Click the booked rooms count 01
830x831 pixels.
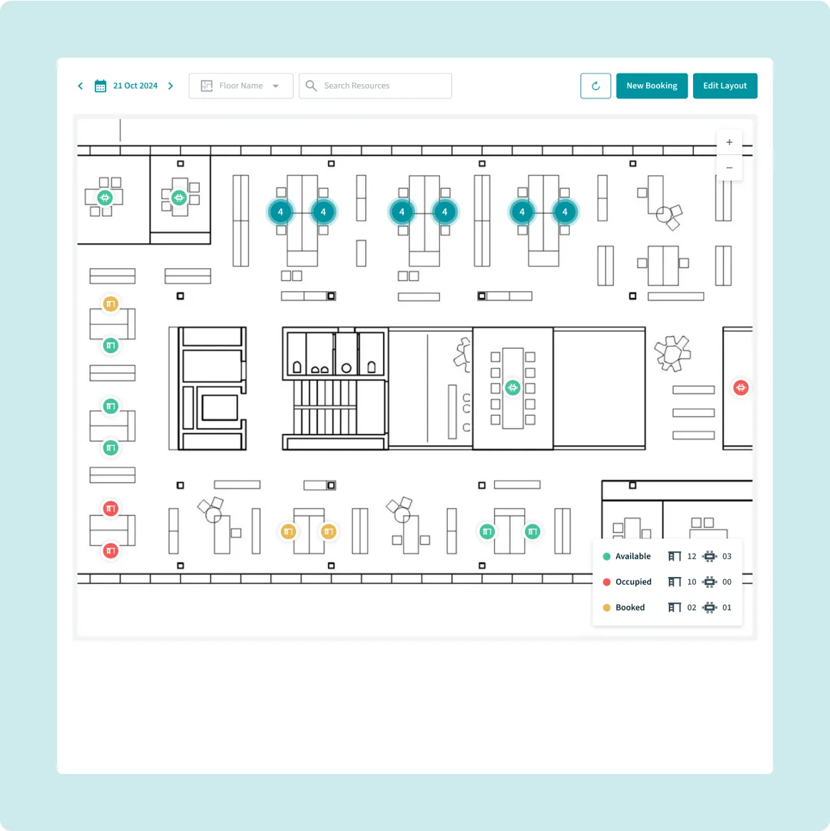[x=727, y=607]
